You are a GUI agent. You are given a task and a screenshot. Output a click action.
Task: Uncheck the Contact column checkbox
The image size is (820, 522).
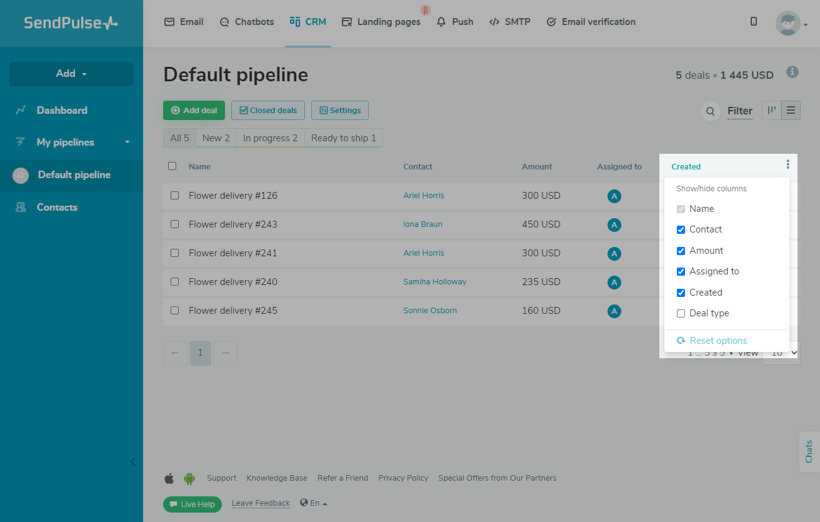pyautogui.click(x=681, y=229)
